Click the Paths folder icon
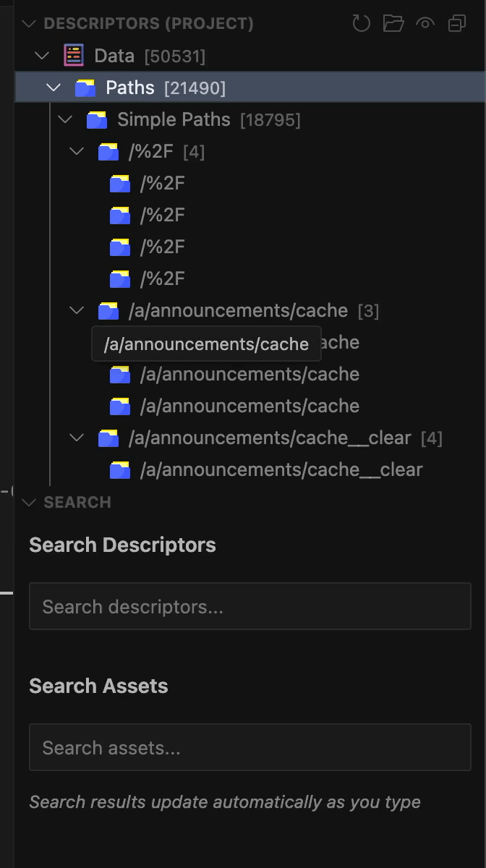486x868 pixels. click(85, 88)
